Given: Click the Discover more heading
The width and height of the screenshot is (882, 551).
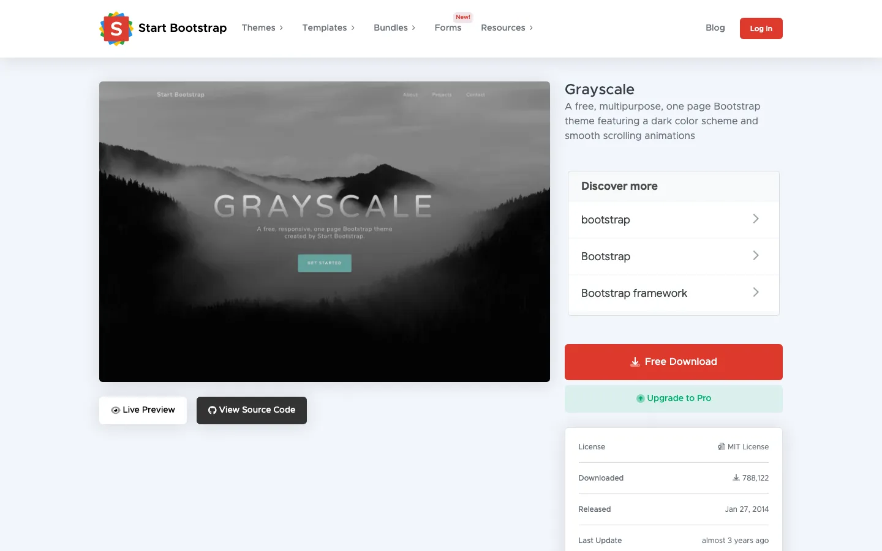Looking at the screenshot, I should (x=619, y=186).
